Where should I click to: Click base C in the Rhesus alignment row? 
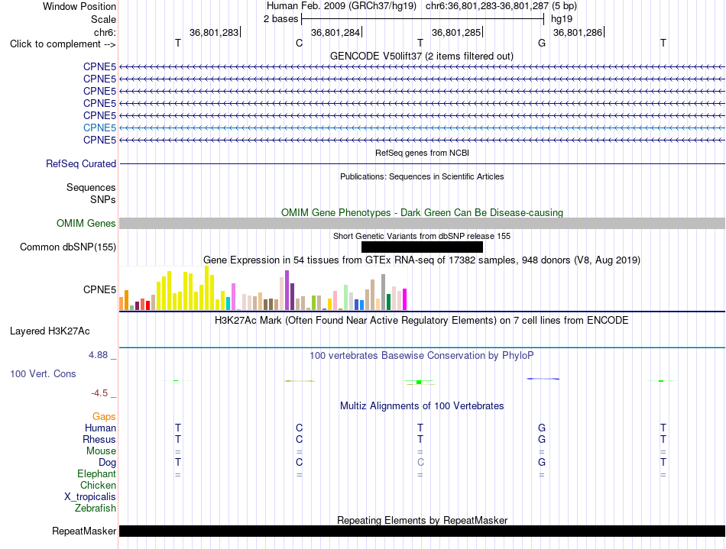pos(299,439)
